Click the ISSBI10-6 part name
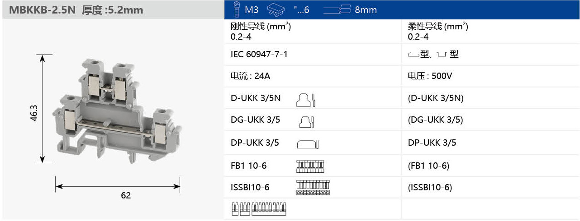The width and height of the screenshot is (580, 221). pos(250,187)
